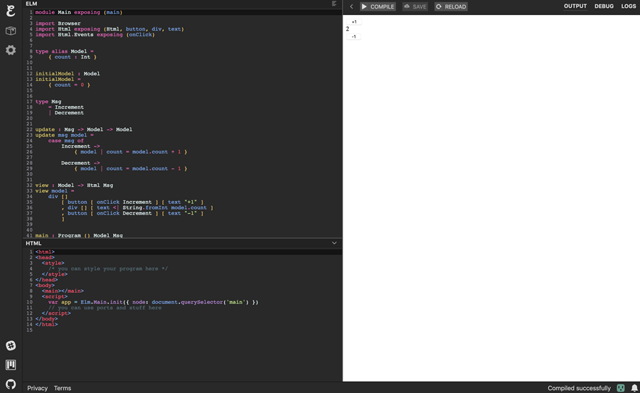Click the '{ count = 0 }' line
The image size is (640, 393).
click(x=69, y=85)
